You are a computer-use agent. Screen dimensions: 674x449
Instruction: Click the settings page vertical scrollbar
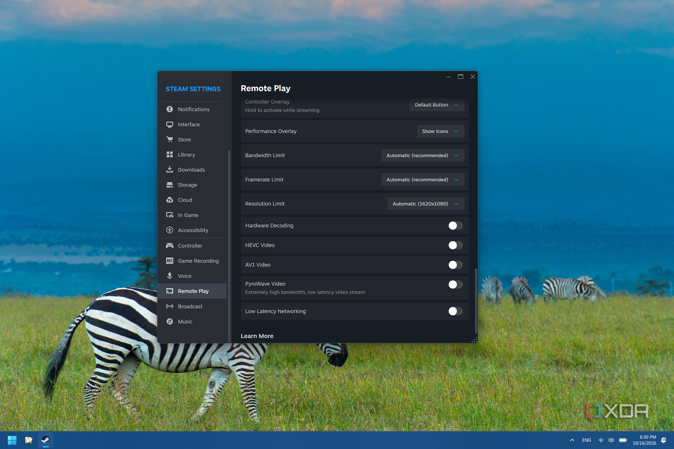click(476, 301)
